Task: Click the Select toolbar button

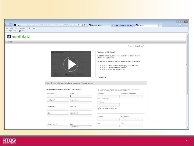Action: click(22, 31)
